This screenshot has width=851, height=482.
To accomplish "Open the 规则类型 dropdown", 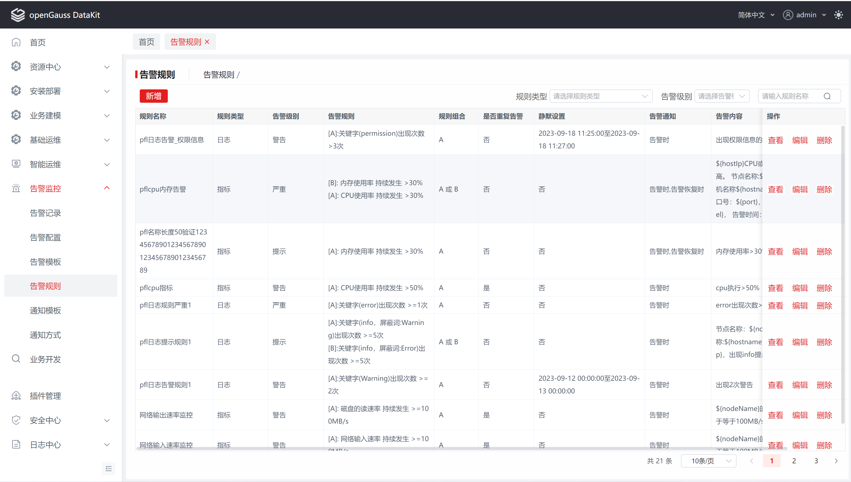I will [x=601, y=96].
